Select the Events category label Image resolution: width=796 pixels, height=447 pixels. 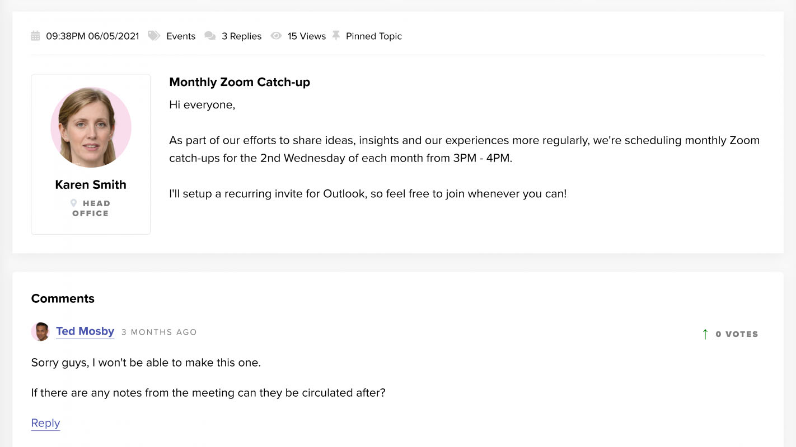tap(181, 36)
